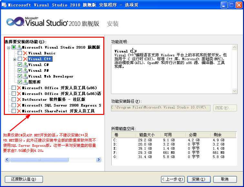Select Microsoft SharePoint 开发人员工具 item
Screen dimensions: 244x187
[x=58, y=111]
